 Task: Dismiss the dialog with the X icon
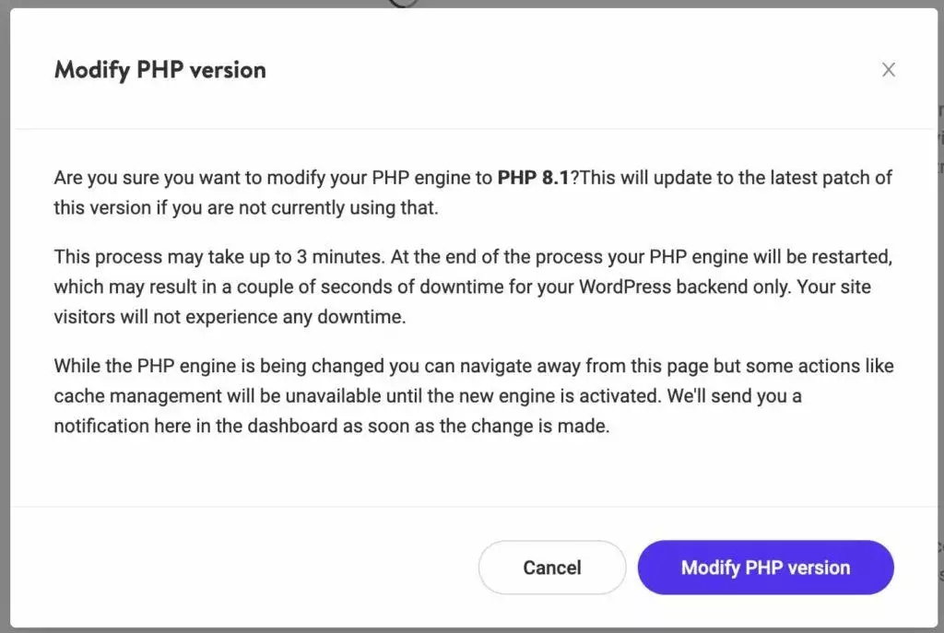point(888,69)
